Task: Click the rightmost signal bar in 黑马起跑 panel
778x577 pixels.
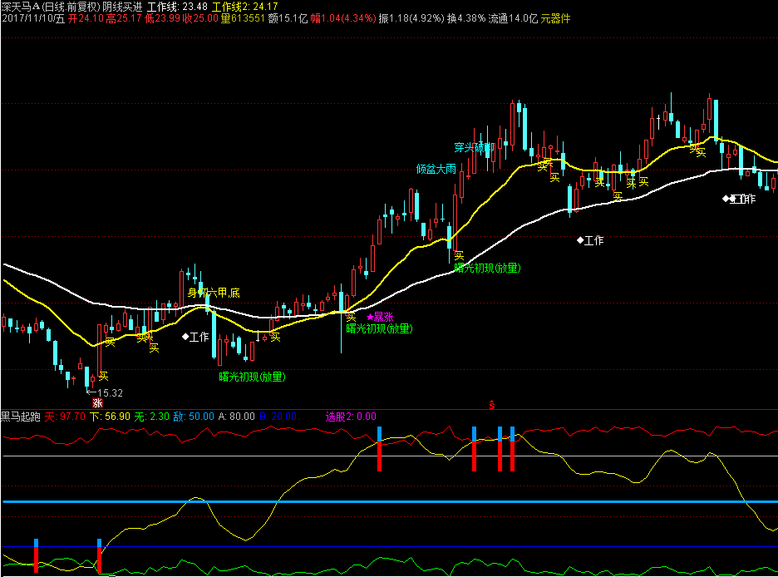Action: pos(512,449)
